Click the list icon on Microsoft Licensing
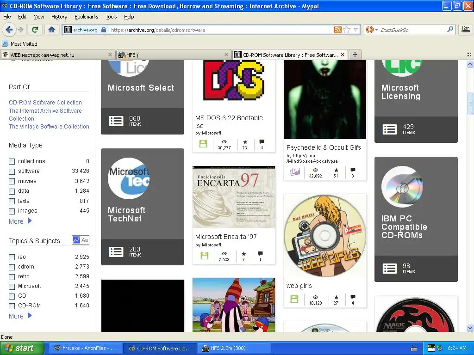Screen dimensions: 474x355 (x=390, y=129)
